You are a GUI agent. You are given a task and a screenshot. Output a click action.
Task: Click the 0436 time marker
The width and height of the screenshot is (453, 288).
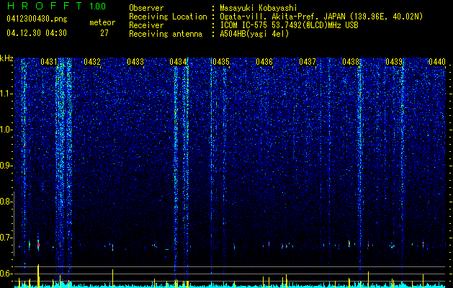point(264,62)
